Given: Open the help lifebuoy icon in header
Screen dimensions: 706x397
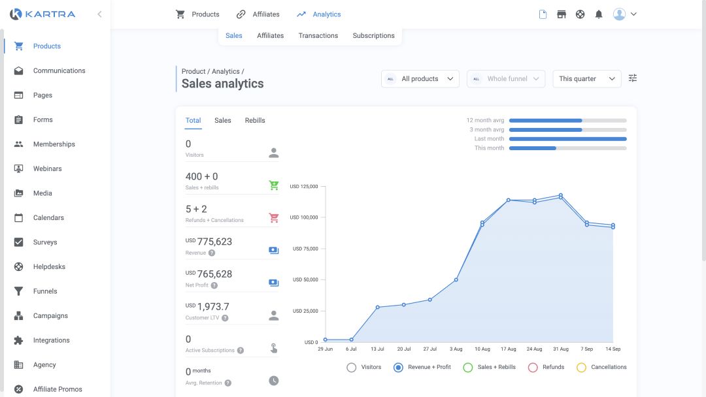Looking at the screenshot, I should coord(580,14).
